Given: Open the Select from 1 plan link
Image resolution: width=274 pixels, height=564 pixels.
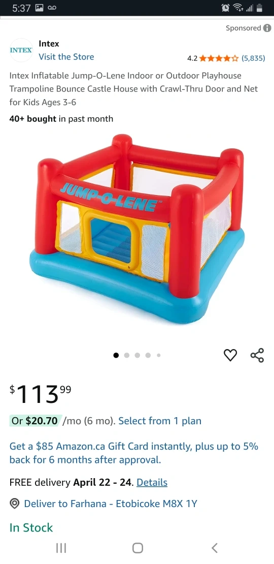Looking at the screenshot, I should coord(160,421).
